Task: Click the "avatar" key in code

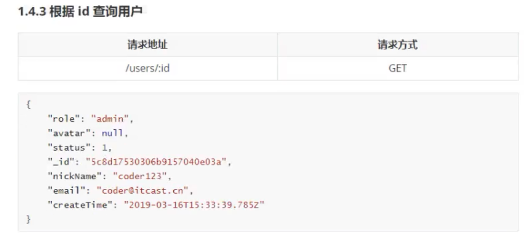Action: (67, 133)
